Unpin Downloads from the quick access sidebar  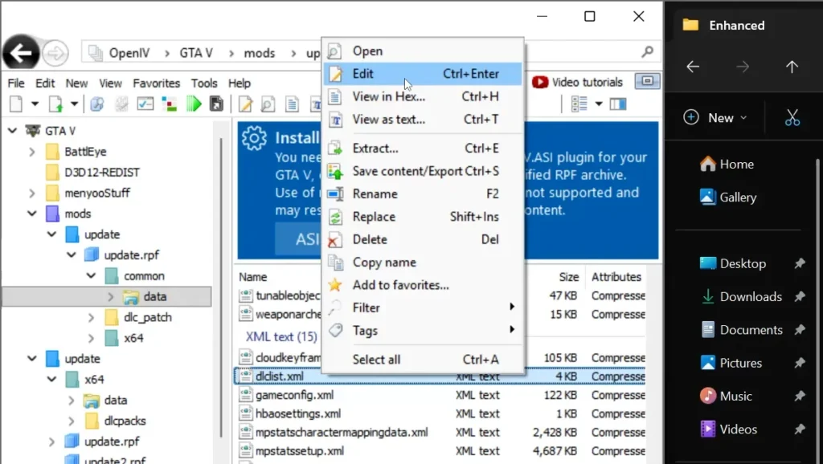pos(799,296)
